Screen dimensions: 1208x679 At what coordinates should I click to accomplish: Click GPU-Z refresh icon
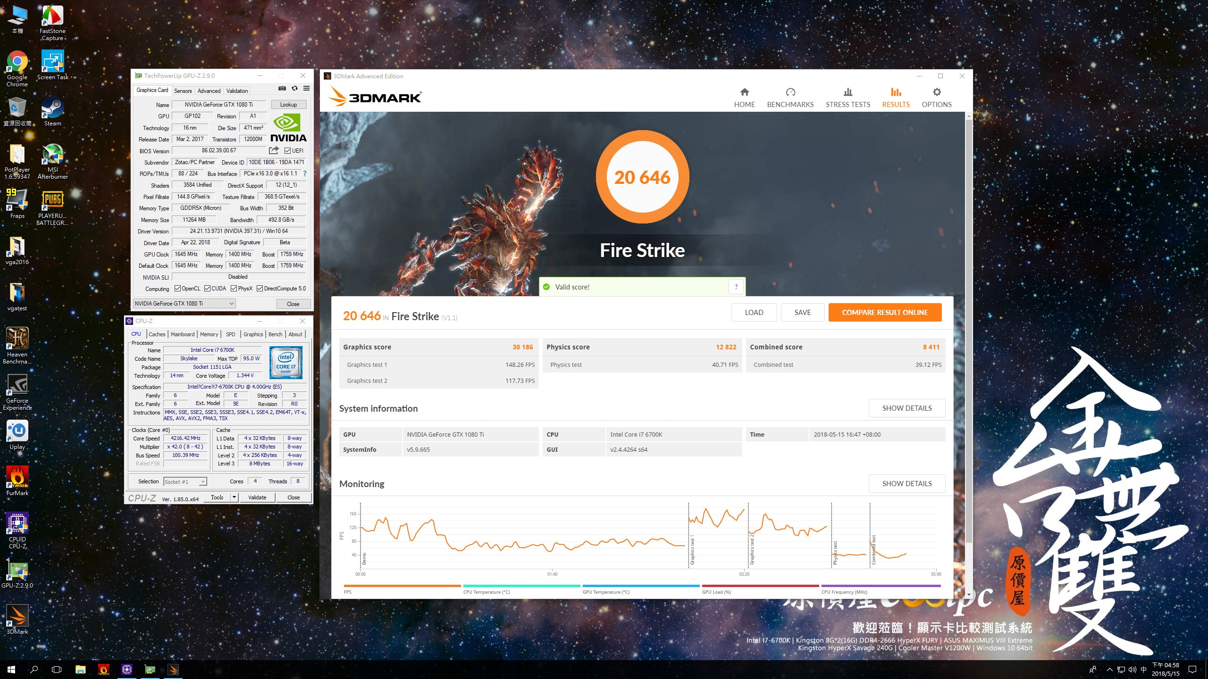pyautogui.click(x=294, y=88)
